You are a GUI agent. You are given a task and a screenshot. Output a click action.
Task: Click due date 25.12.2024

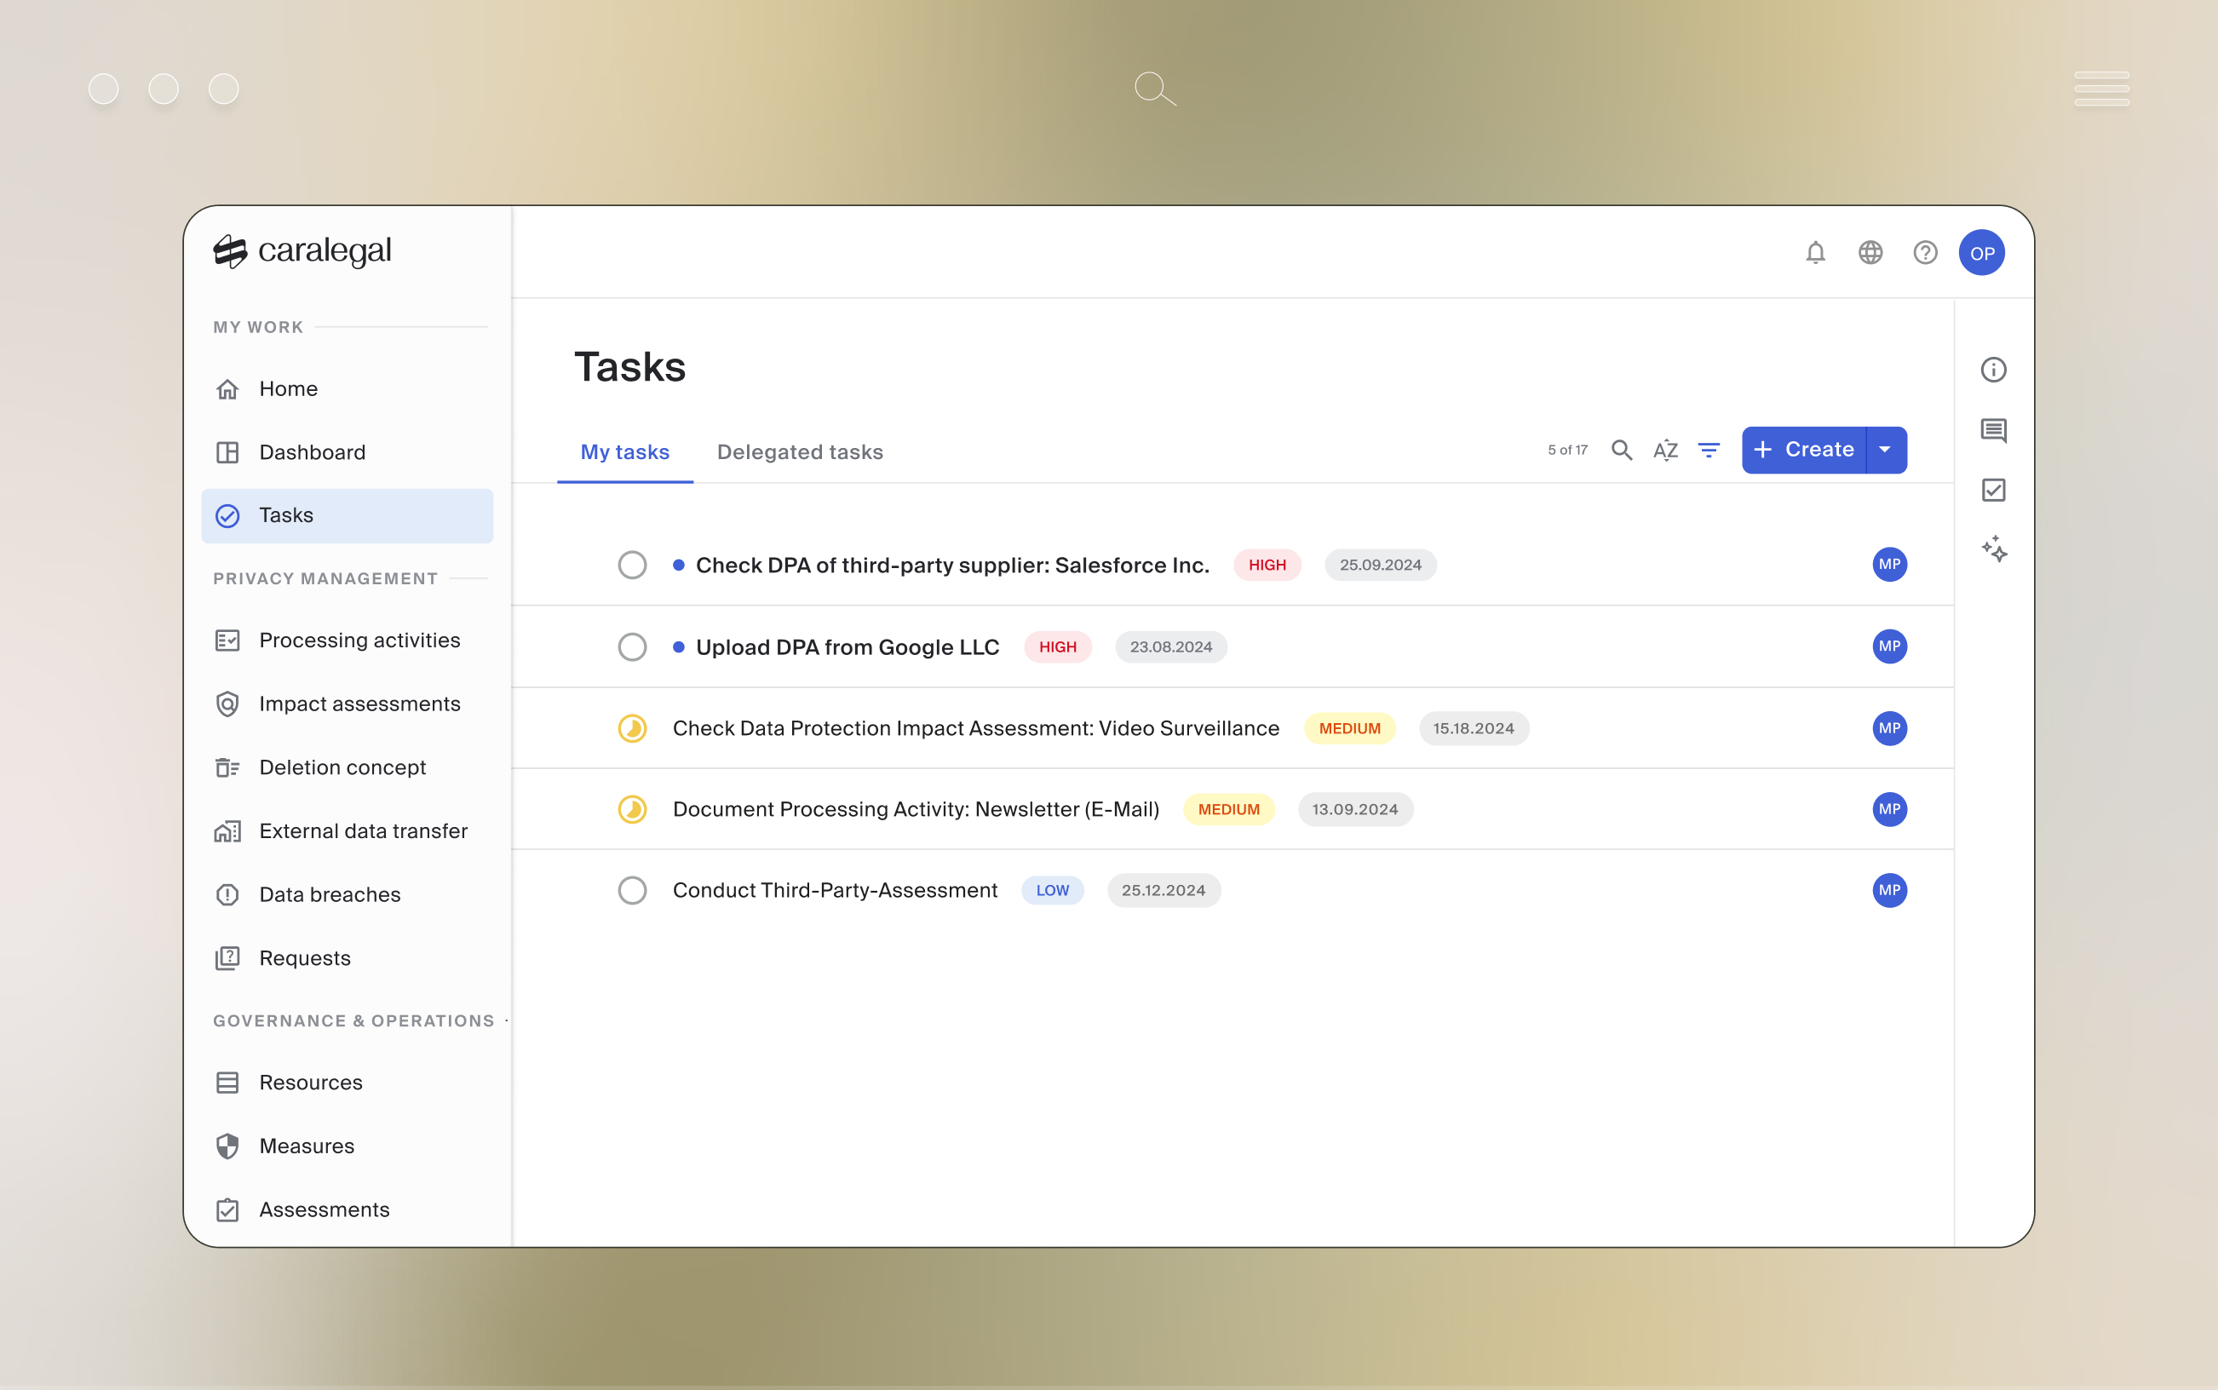[x=1163, y=890]
